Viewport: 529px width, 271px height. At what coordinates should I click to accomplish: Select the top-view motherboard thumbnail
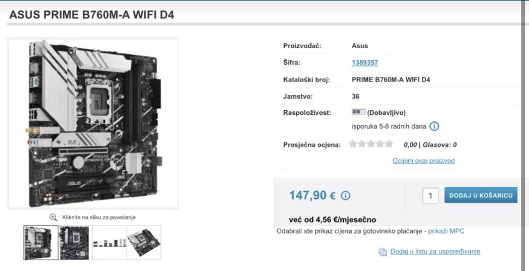75,243
